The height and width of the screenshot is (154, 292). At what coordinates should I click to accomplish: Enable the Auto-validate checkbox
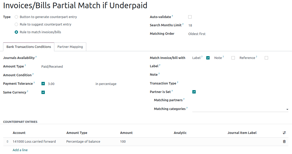(x=190, y=17)
